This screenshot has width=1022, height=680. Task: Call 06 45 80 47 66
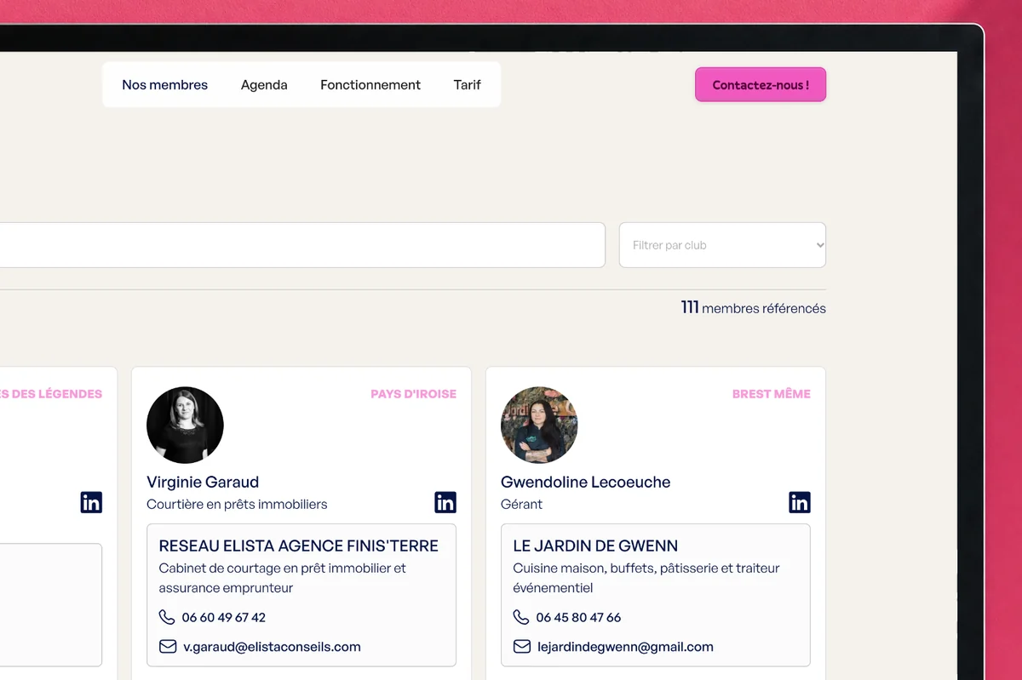[x=578, y=617]
